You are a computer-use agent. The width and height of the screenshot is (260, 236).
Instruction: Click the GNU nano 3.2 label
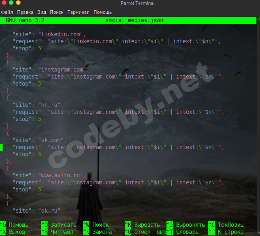click(25, 20)
